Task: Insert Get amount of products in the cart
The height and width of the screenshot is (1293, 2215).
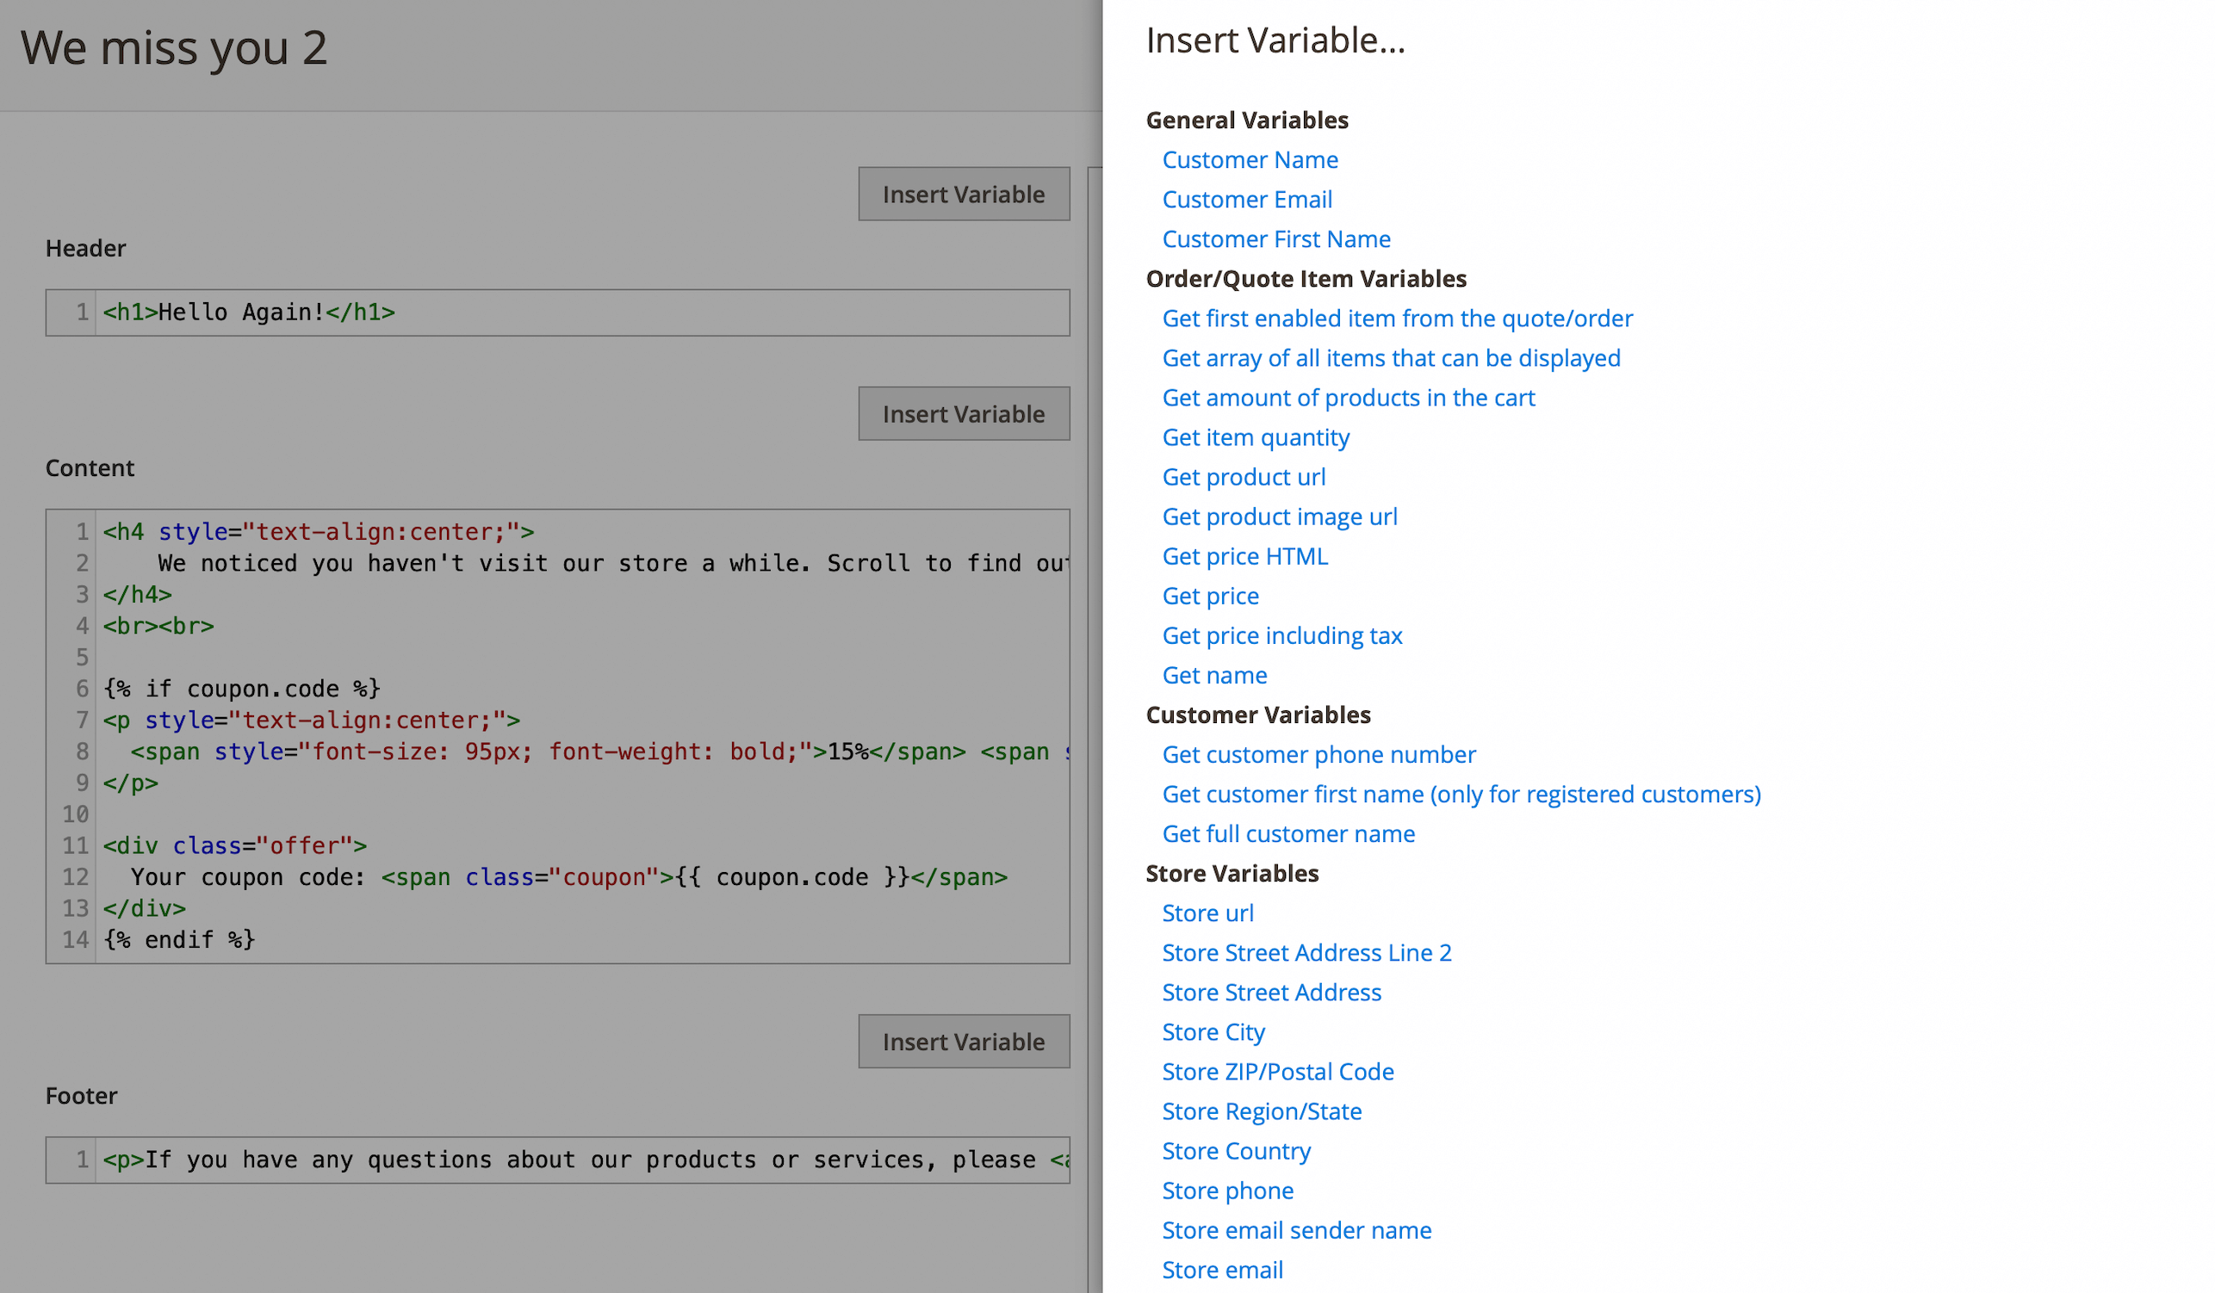Action: coord(1349,397)
